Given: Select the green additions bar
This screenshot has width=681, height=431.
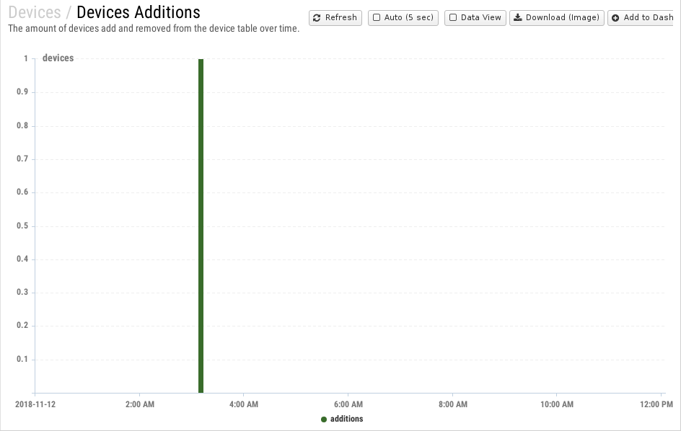Looking at the screenshot, I should [201, 226].
